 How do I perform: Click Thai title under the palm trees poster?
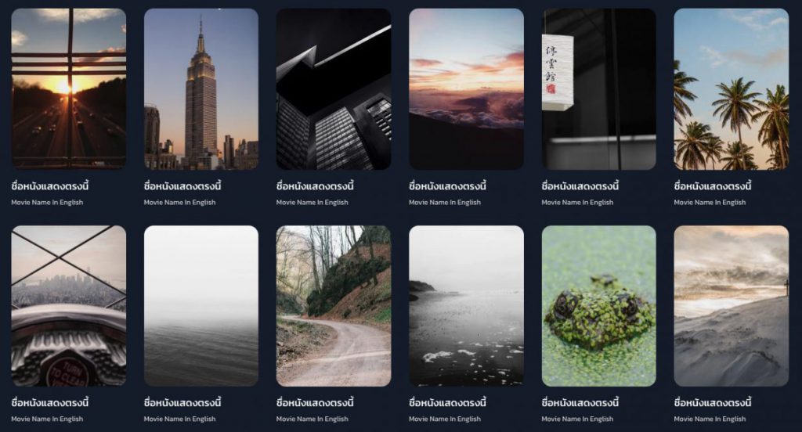(713, 186)
